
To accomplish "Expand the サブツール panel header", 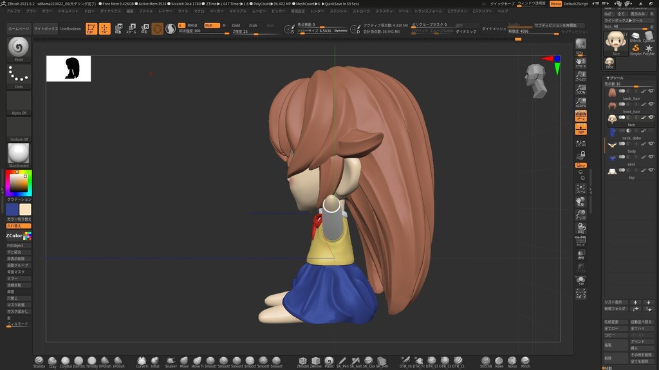I will tap(615, 77).
